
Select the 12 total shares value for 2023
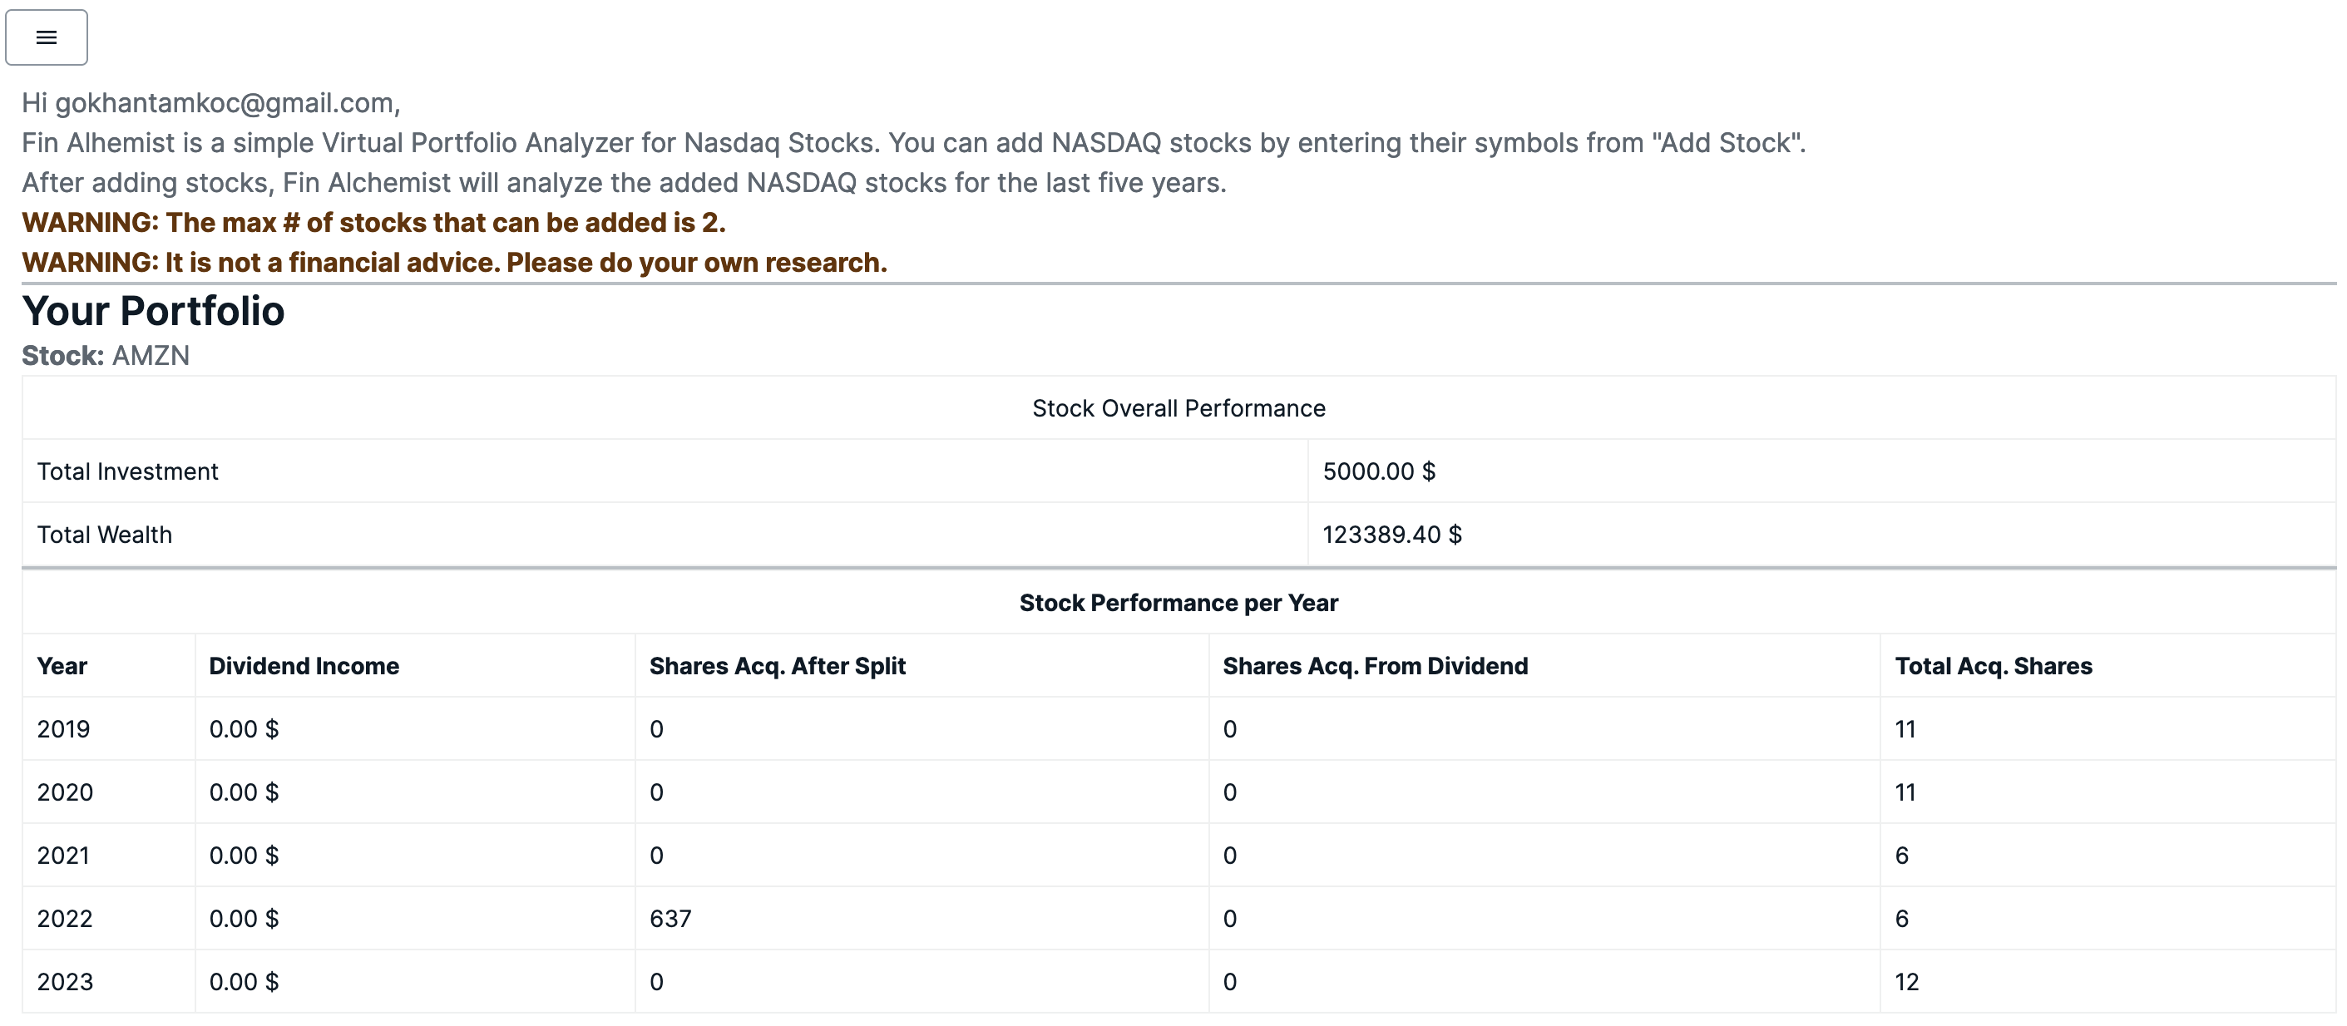coord(1906,981)
